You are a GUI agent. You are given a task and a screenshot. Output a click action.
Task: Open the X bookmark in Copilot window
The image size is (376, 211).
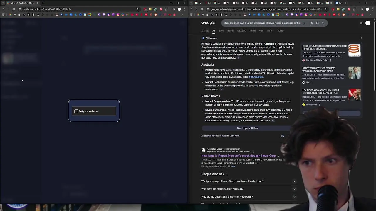[38, 15]
